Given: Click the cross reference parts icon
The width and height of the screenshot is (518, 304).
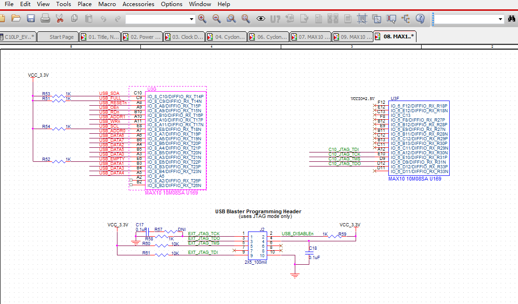Looking at the screenshot, I should pyautogui.click(x=333, y=19).
